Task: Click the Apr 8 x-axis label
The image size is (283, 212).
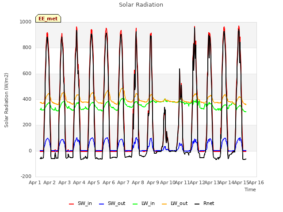Action: (x=138, y=182)
